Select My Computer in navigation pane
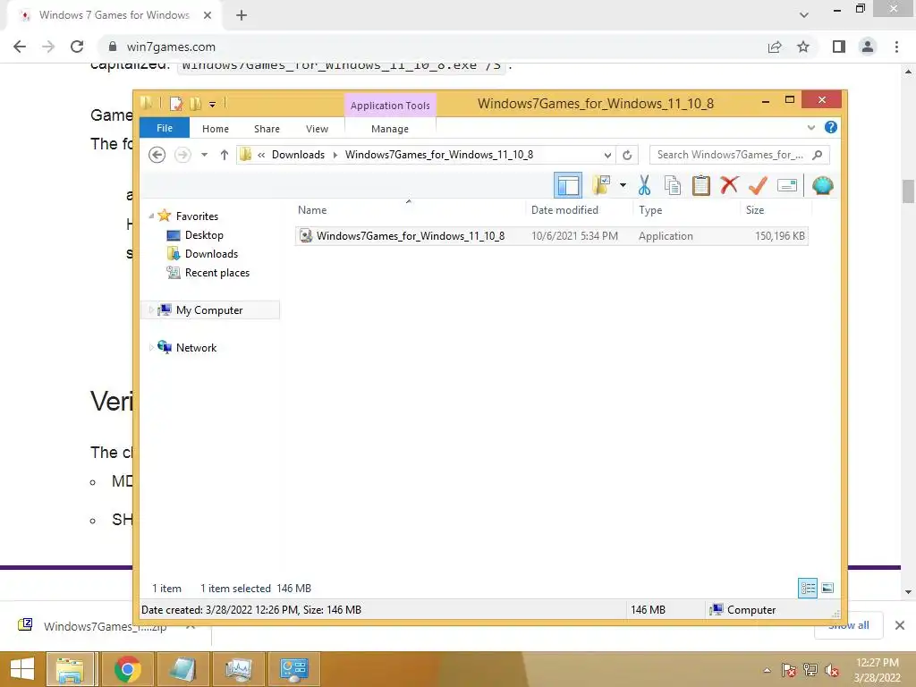 point(209,310)
